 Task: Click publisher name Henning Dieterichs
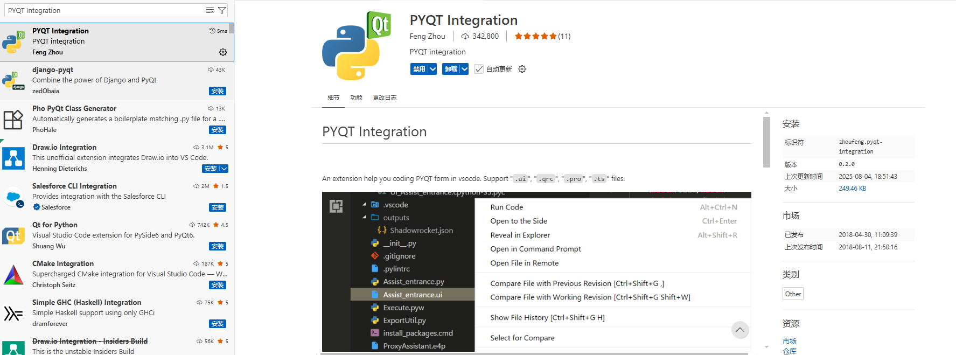[x=59, y=169]
